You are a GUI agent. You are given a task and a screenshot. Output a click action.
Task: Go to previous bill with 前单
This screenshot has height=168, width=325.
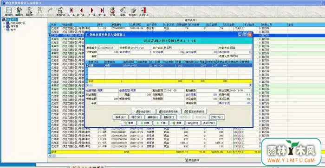pos(145,123)
